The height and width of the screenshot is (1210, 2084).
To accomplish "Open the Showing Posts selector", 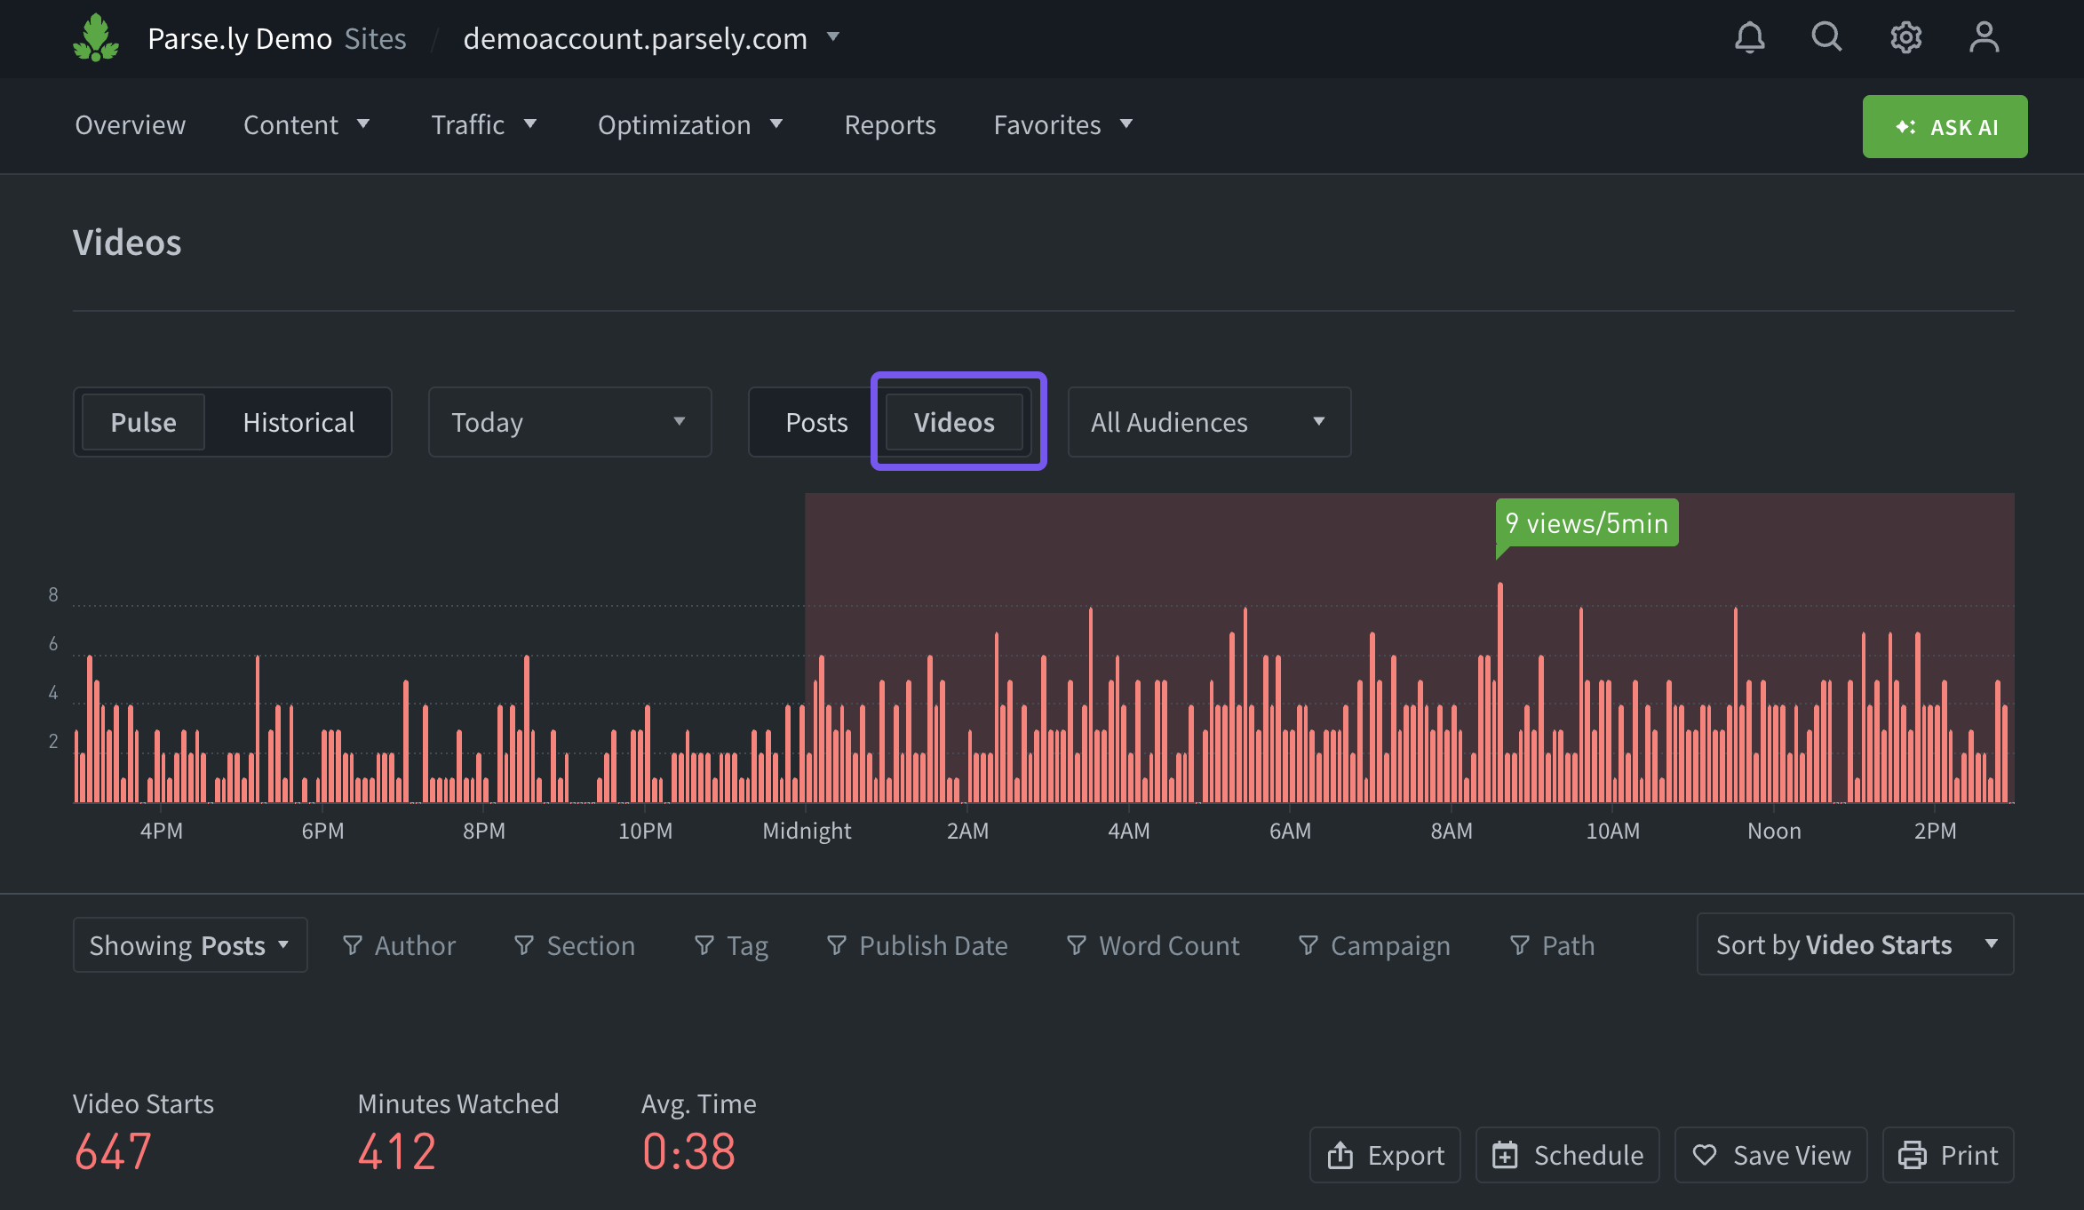I will click(190, 945).
